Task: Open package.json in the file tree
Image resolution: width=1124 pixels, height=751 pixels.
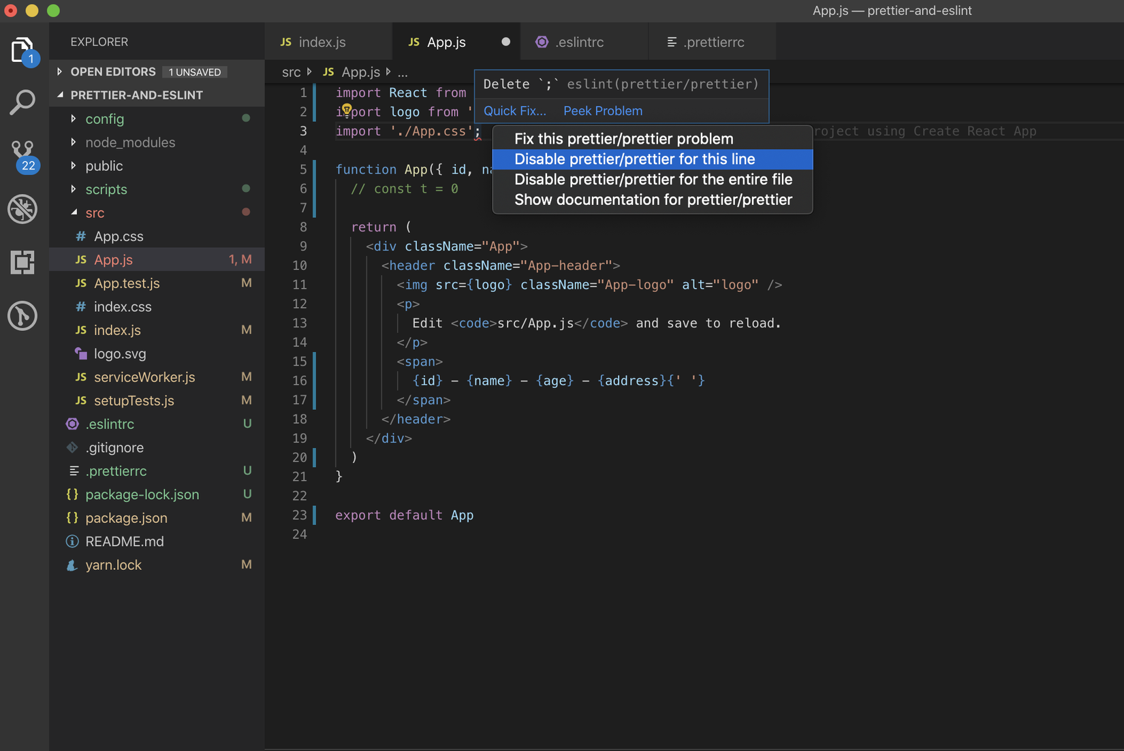Action: pyautogui.click(x=126, y=518)
